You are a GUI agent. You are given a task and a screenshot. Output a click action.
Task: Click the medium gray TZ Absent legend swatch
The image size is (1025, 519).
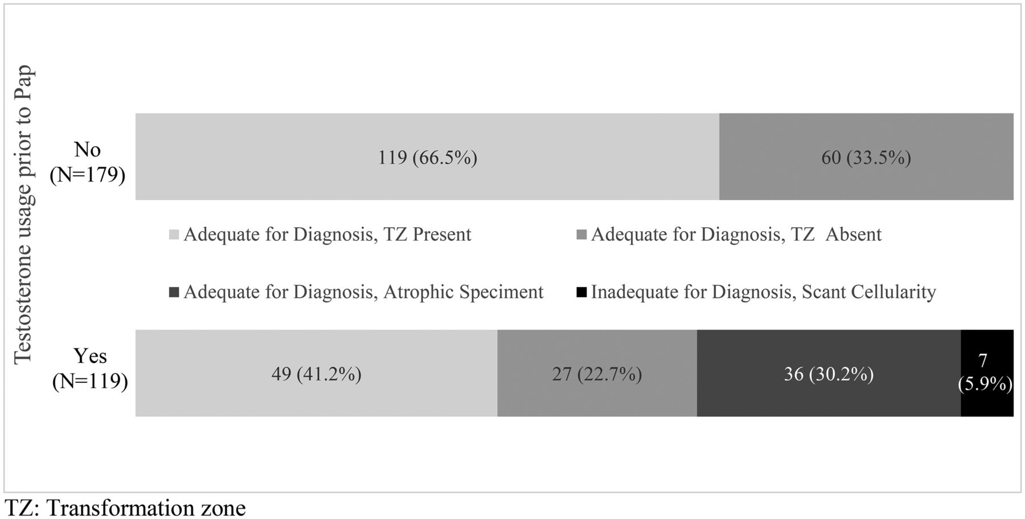click(581, 234)
